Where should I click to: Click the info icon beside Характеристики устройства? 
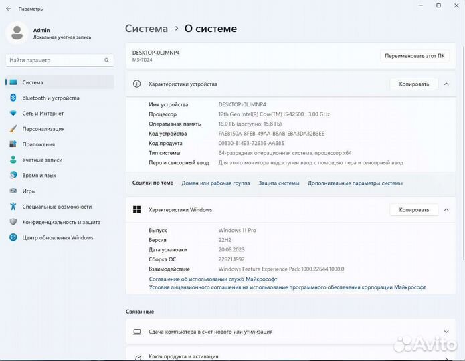[x=136, y=84]
